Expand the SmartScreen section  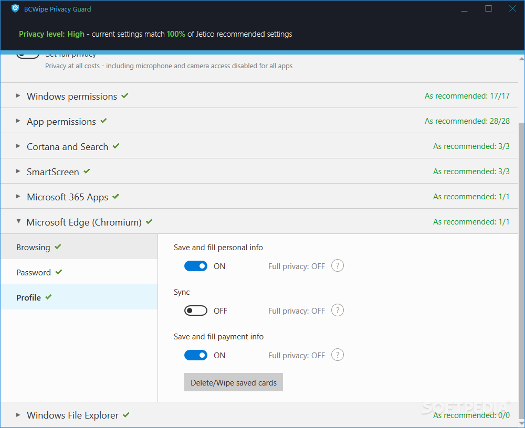tap(18, 171)
